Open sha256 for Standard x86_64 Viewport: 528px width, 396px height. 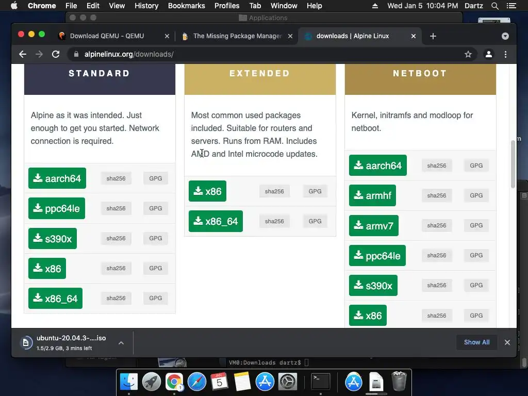click(116, 298)
